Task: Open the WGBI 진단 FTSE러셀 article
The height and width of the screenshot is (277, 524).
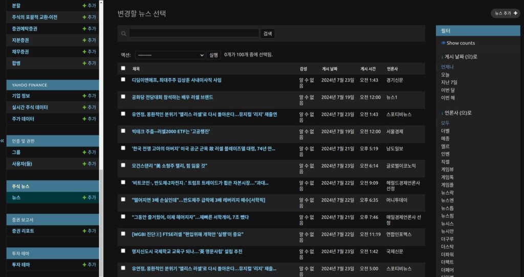Action: coord(187,234)
